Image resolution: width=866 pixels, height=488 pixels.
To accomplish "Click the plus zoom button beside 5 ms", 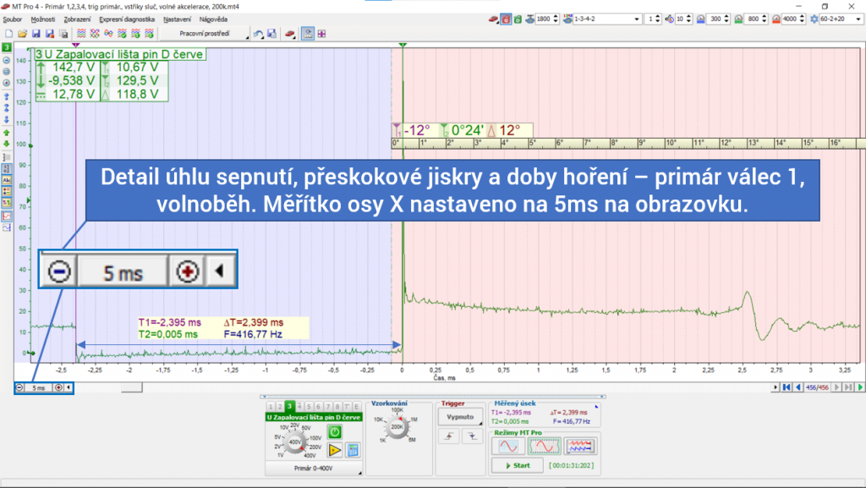I will [x=58, y=387].
